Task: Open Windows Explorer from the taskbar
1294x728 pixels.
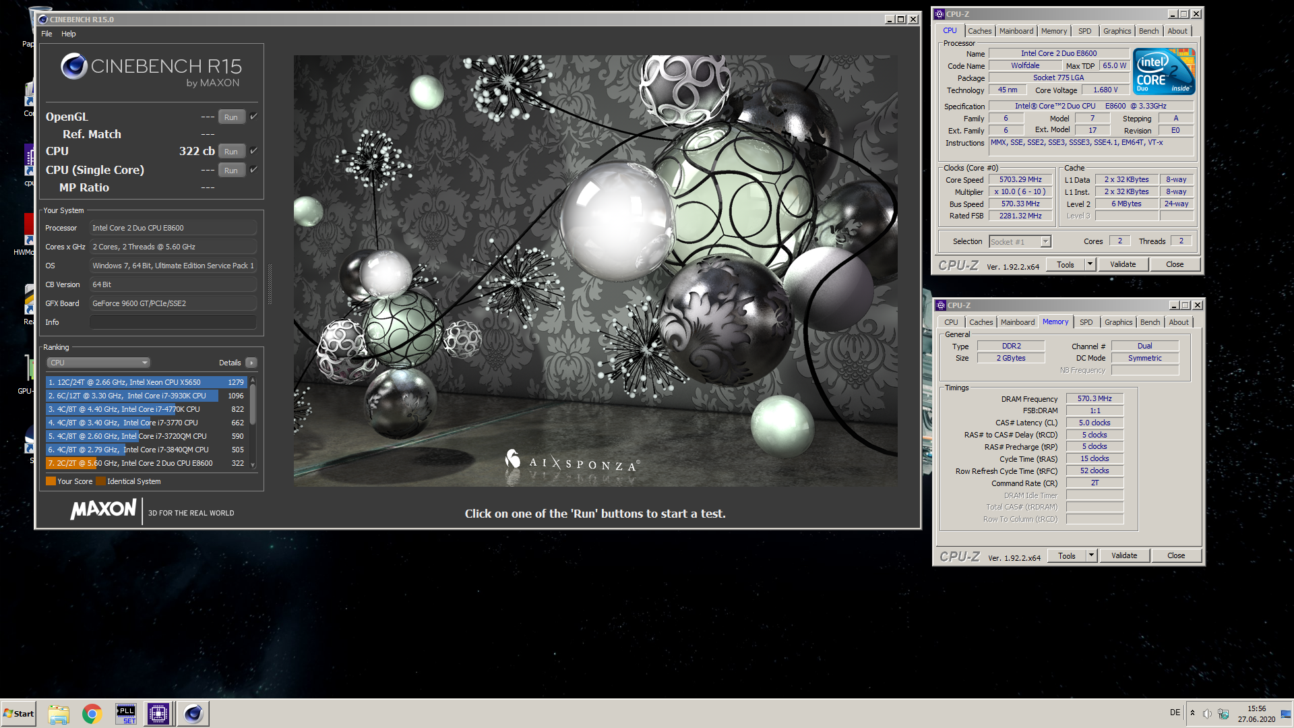Action: pyautogui.click(x=59, y=714)
